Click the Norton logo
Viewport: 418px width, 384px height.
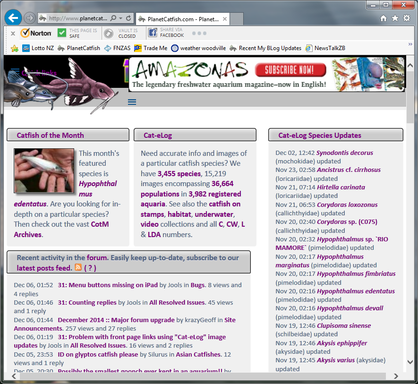tap(36, 33)
